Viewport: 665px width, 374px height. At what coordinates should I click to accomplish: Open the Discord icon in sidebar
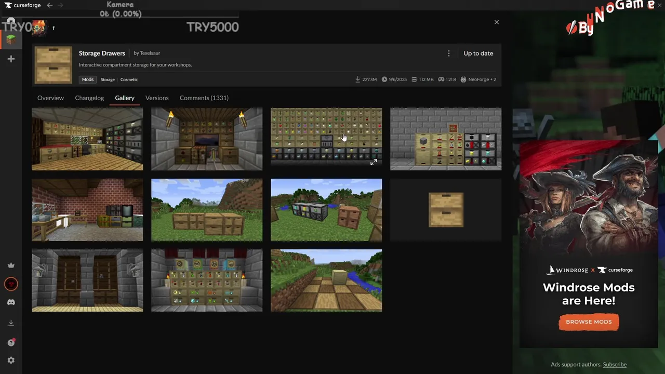coord(11,302)
